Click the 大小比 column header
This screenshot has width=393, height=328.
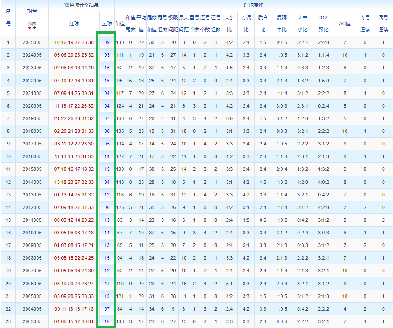(x=229, y=24)
